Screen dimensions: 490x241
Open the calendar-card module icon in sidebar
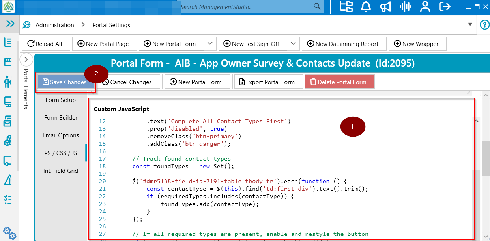tap(7, 62)
